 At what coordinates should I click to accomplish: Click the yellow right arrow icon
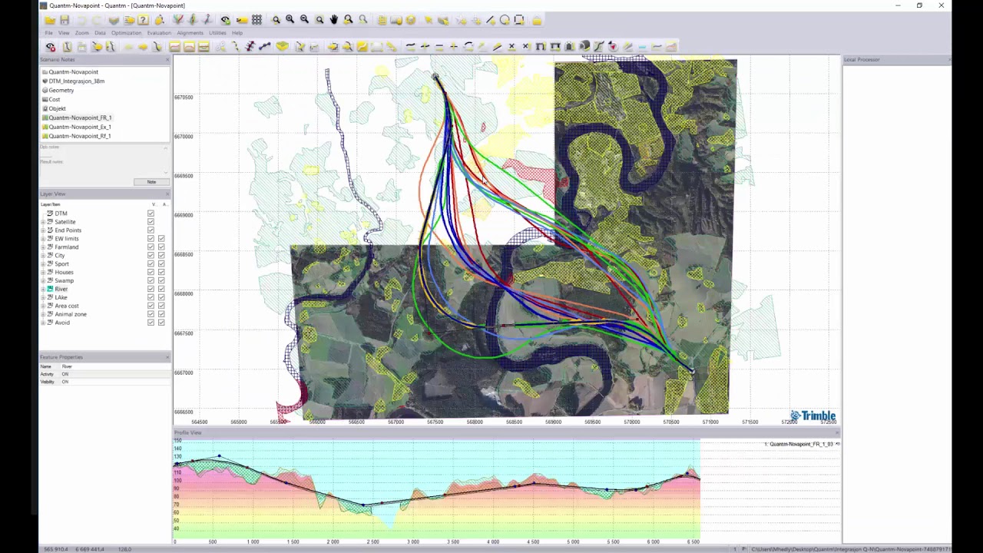143,47
